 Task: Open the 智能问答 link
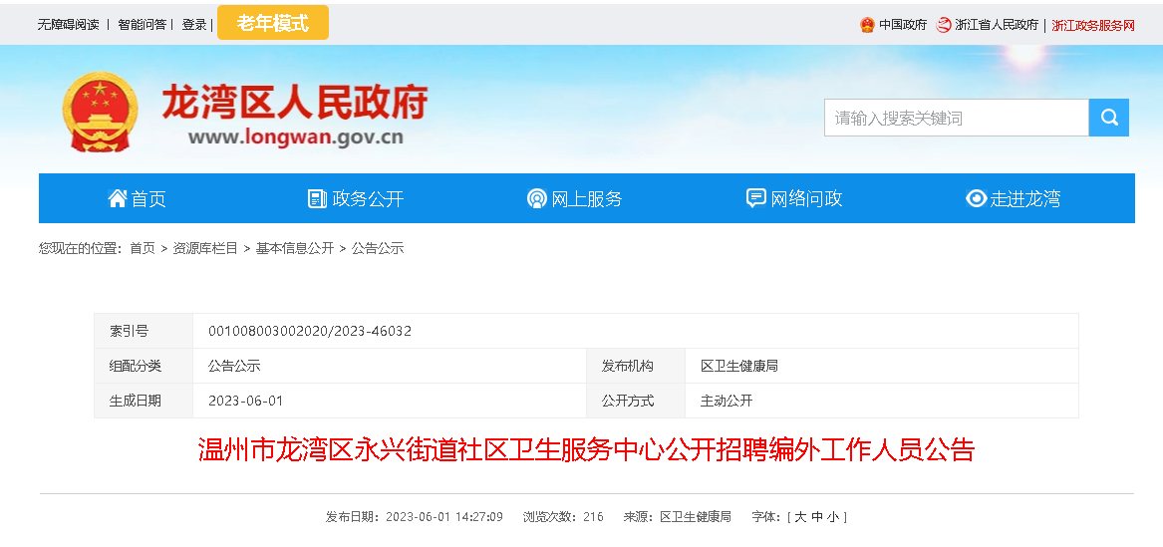(x=142, y=25)
